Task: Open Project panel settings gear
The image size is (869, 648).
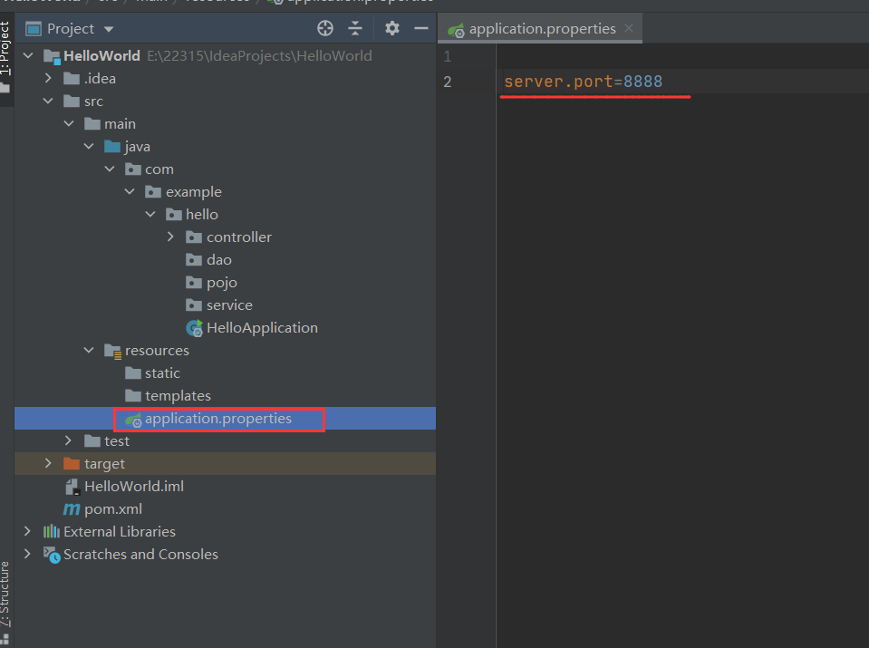Action: [392, 28]
